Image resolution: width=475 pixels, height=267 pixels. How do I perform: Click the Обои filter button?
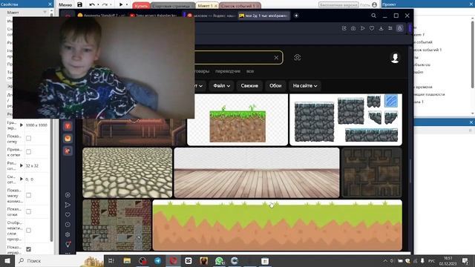point(275,86)
